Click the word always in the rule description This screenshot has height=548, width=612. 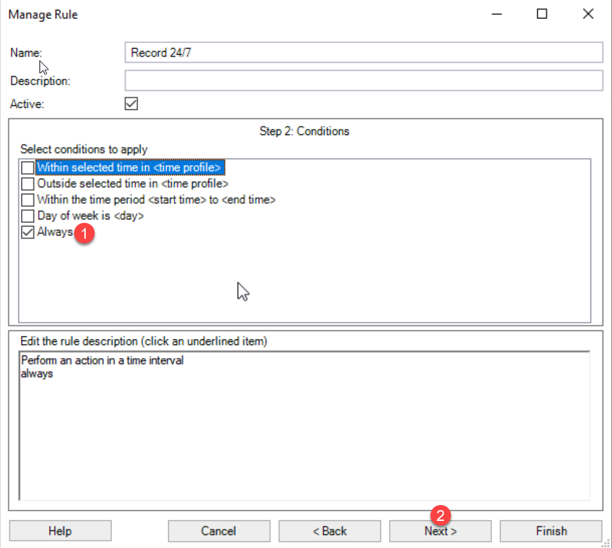tap(37, 374)
